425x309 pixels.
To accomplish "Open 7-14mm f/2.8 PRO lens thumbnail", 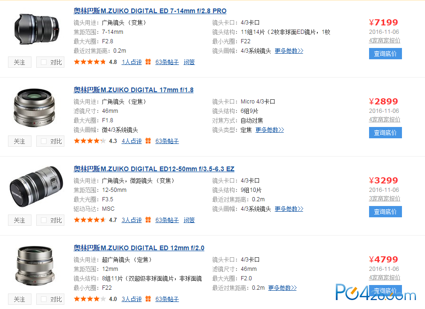I will [36, 29].
